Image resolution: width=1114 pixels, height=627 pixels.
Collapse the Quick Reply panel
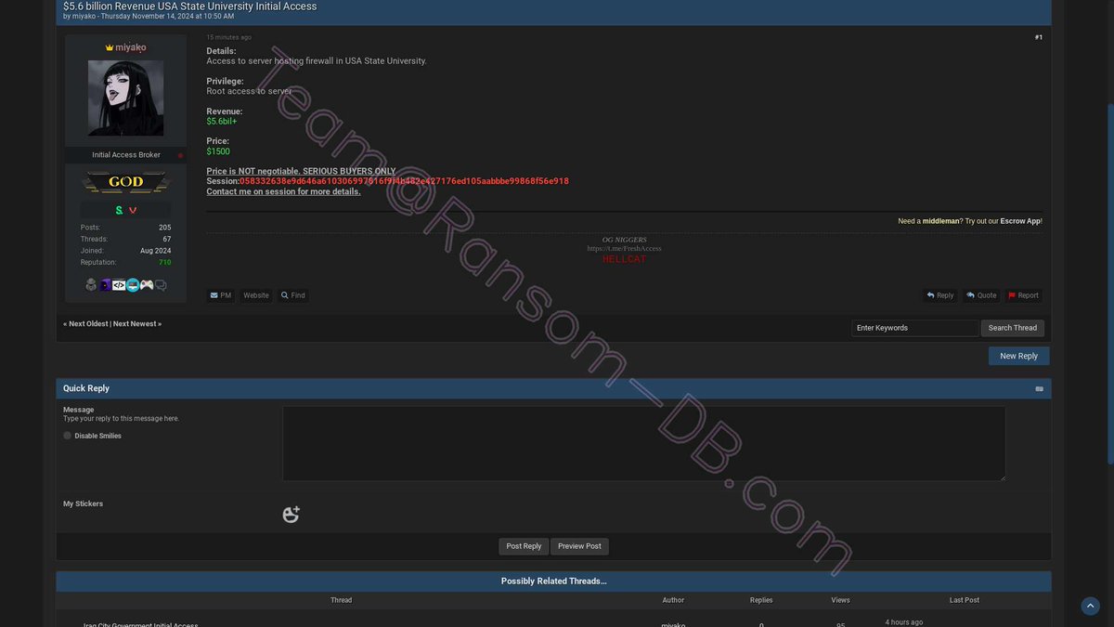1039,388
